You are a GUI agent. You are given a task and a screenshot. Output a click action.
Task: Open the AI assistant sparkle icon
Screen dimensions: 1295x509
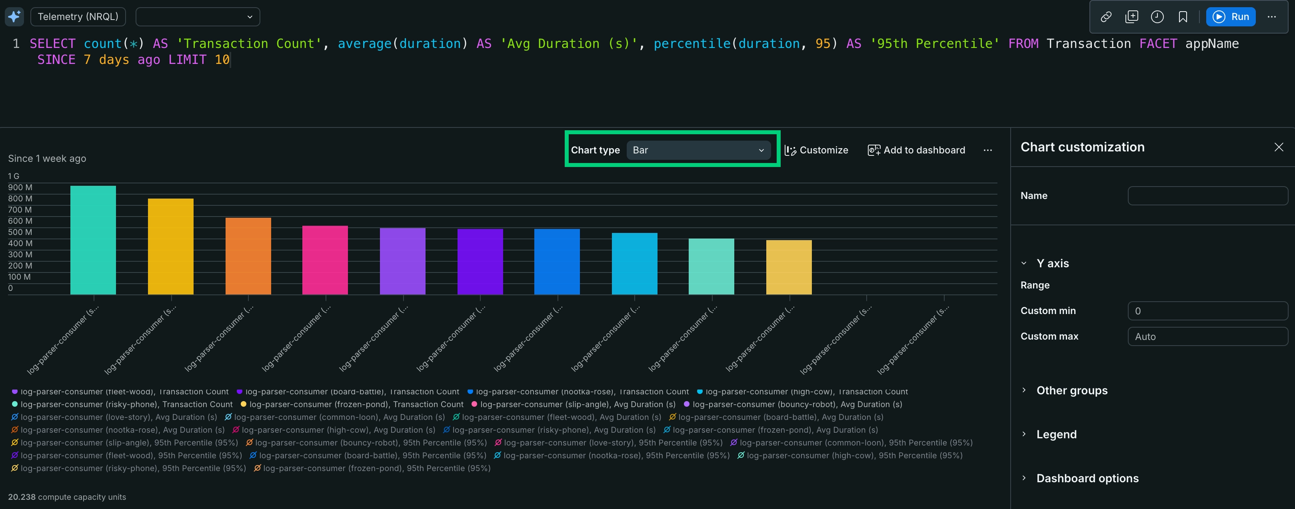pos(14,16)
